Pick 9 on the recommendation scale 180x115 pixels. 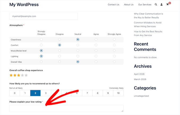[x=108, y=93]
